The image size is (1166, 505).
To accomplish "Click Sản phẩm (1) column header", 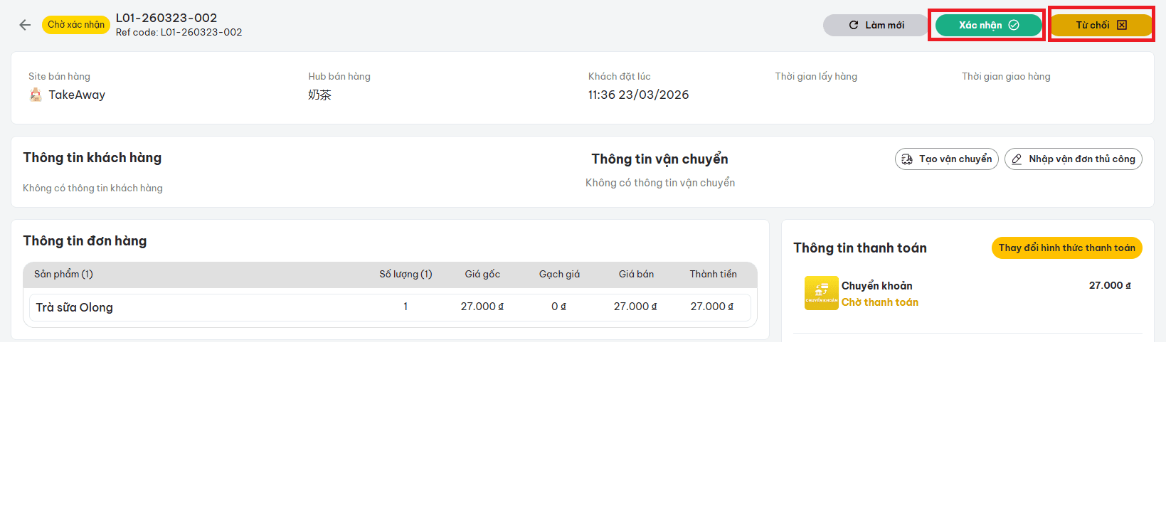I will point(63,274).
